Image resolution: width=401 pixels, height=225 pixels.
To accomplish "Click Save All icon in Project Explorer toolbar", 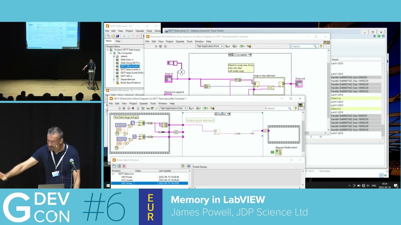I will [117, 36].
